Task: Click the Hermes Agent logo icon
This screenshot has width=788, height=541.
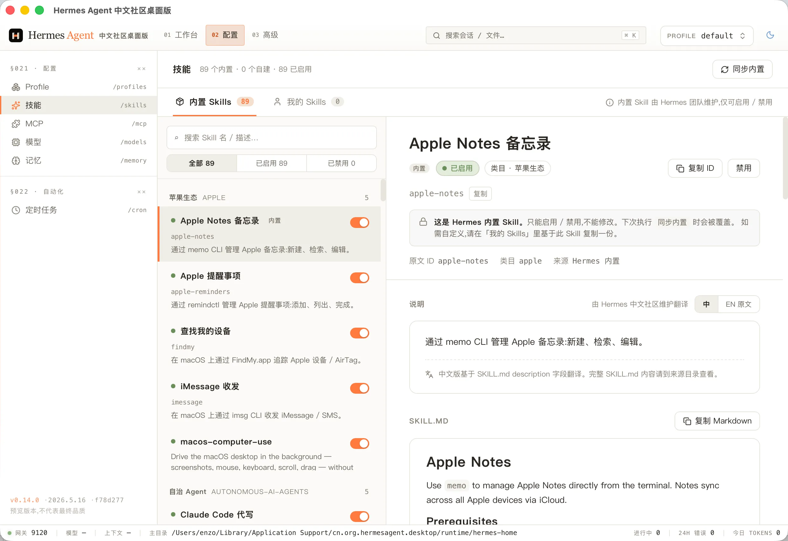Action: [16, 35]
